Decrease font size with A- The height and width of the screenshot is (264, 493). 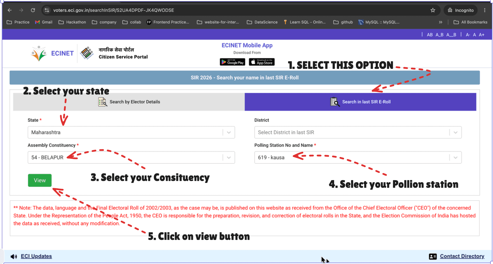(x=468, y=35)
